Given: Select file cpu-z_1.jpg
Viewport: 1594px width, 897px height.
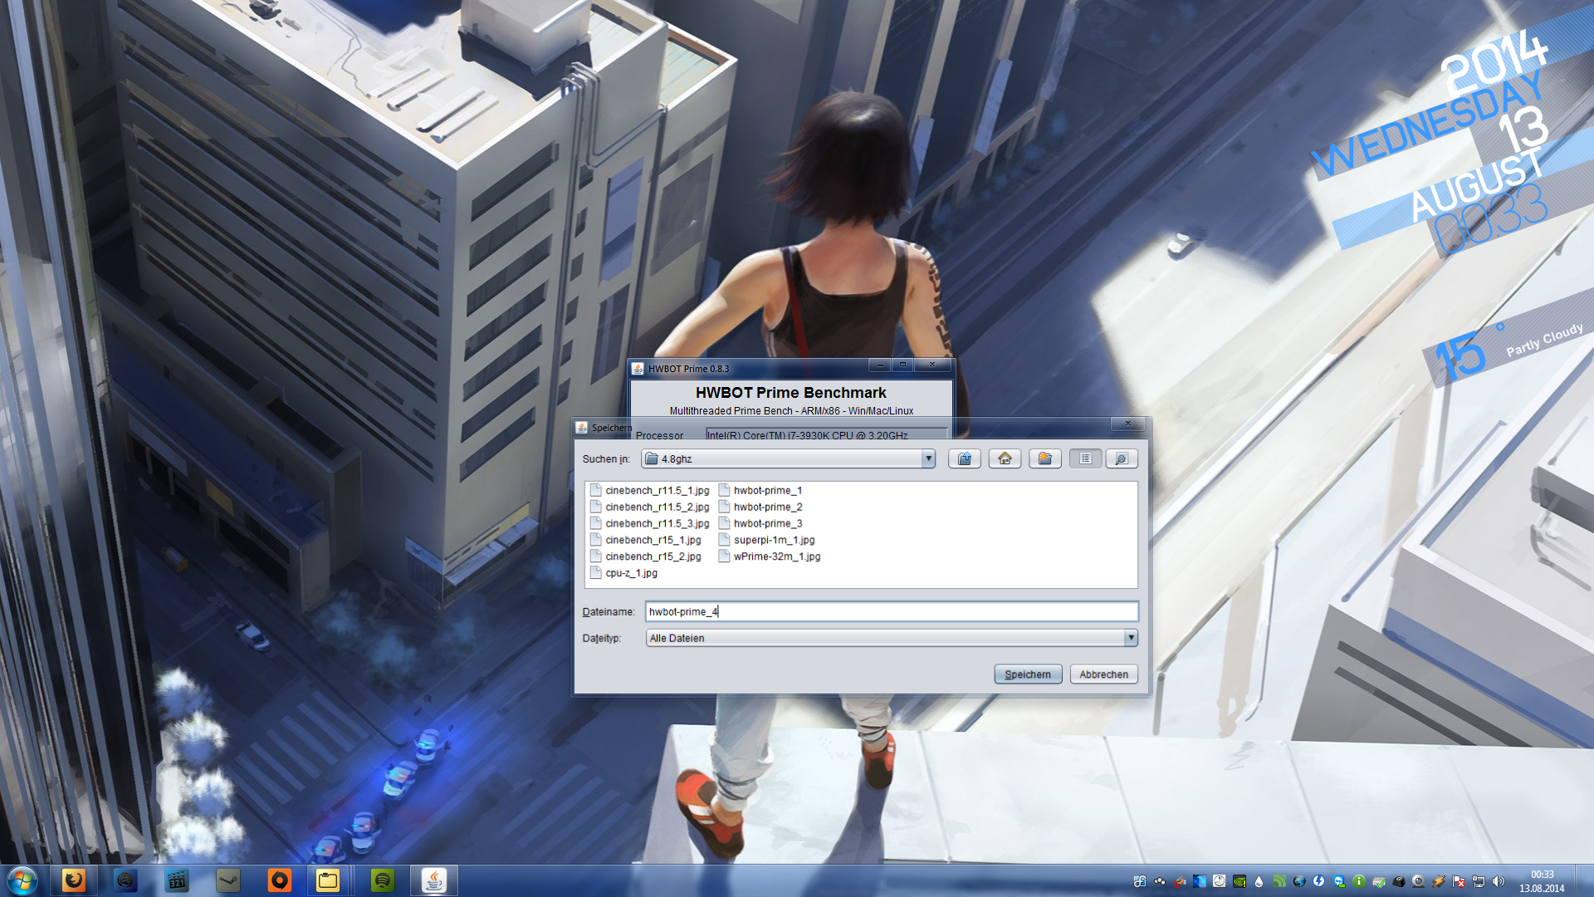Looking at the screenshot, I should 624,573.
